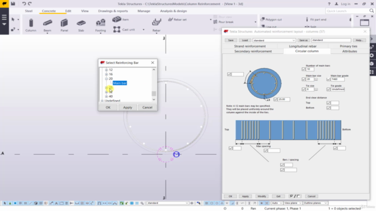Screen dimensions: 376x211
Task: Expand the 16 size node in the bar tree
Action: coord(106,74)
